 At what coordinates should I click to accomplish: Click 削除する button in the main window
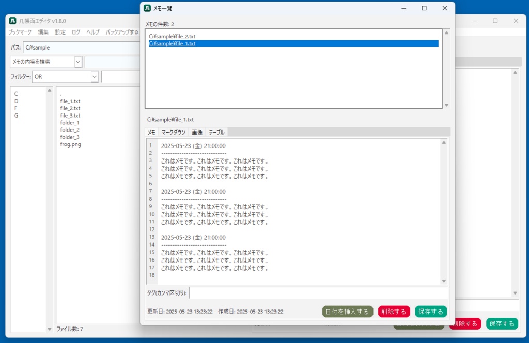(465, 324)
